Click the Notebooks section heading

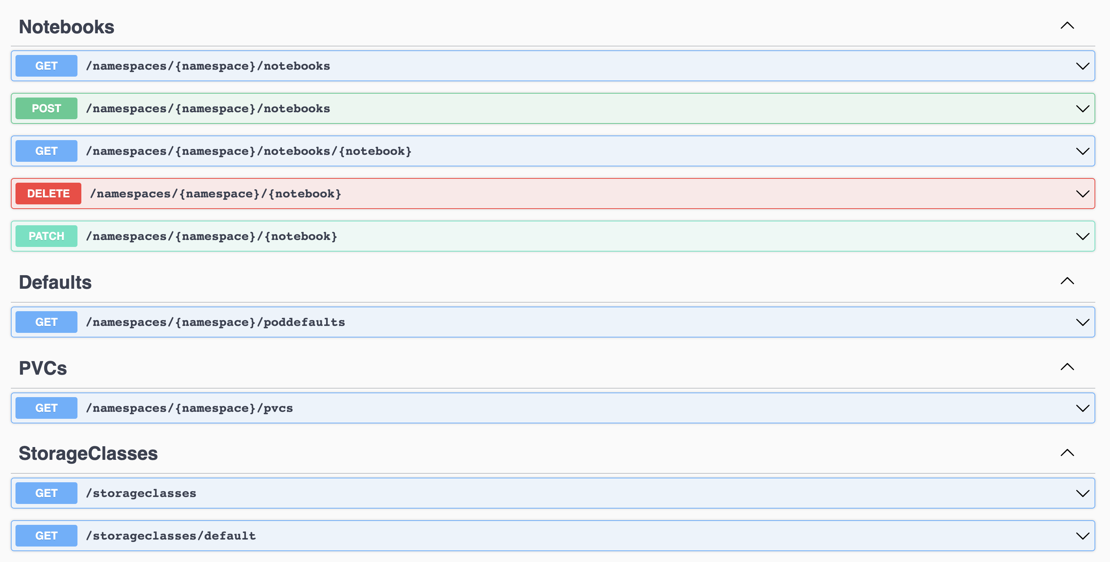point(66,27)
